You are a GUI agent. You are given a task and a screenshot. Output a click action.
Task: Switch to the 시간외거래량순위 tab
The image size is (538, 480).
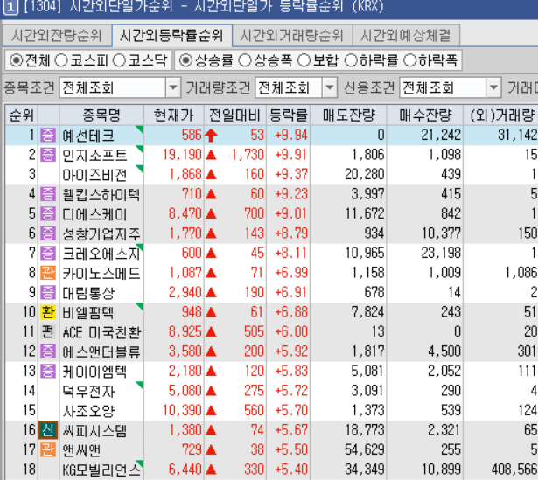pyautogui.click(x=292, y=35)
